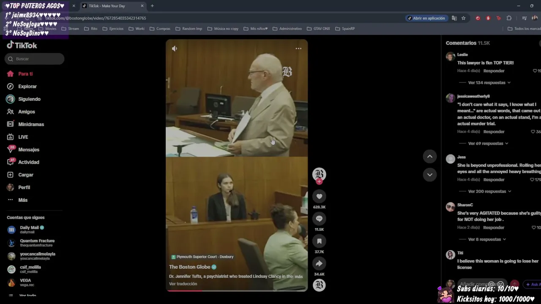Expand Ver 200 respuestas replies

490,191
